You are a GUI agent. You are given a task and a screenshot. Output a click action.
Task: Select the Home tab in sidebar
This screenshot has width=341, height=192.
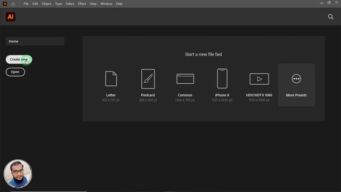point(35,41)
